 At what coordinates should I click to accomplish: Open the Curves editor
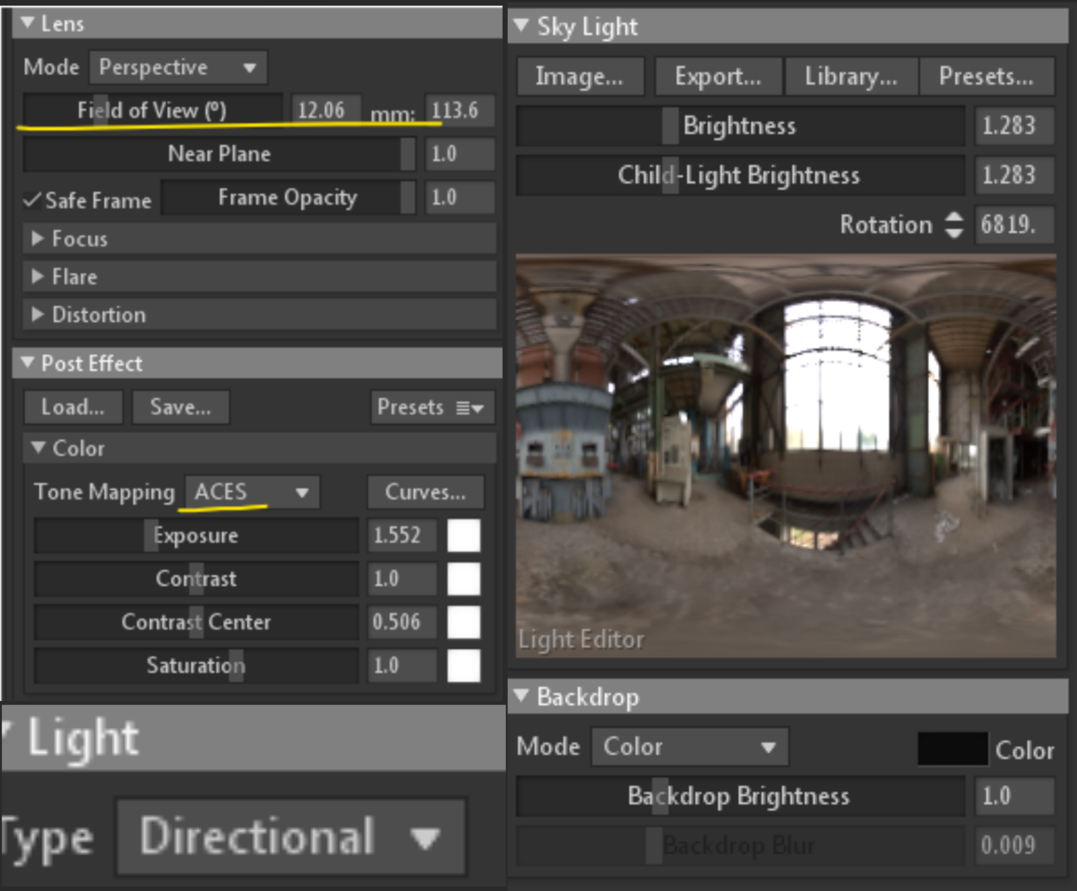tap(425, 492)
